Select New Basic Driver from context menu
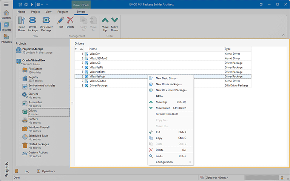 click(x=167, y=78)
